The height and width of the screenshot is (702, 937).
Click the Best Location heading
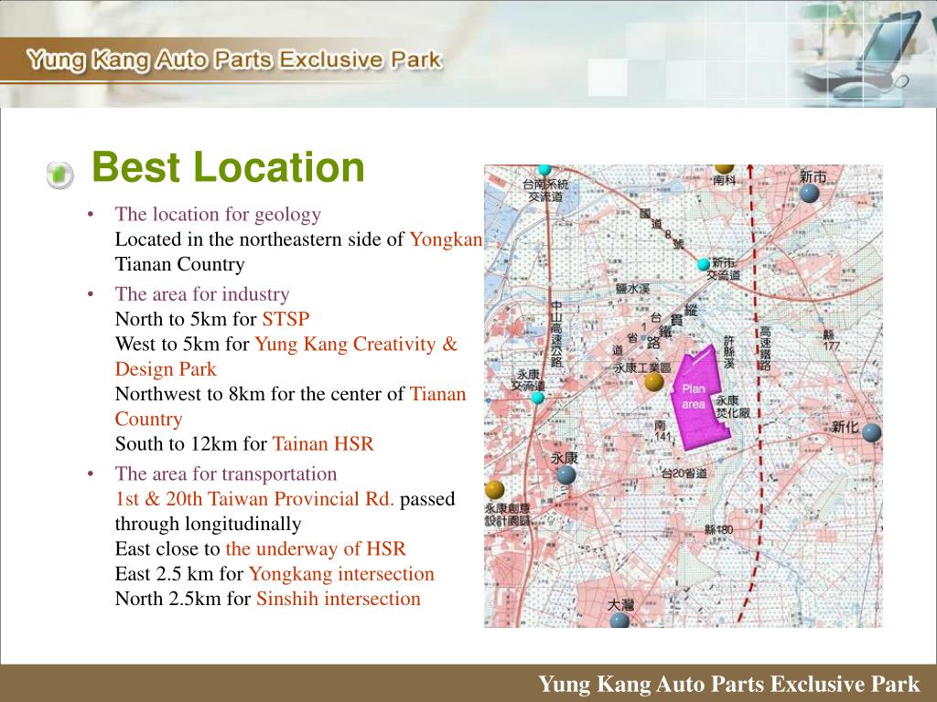[228, 166]
